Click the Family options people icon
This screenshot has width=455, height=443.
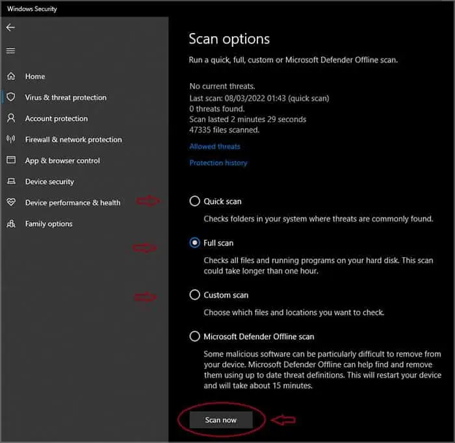tap(11, 224)
